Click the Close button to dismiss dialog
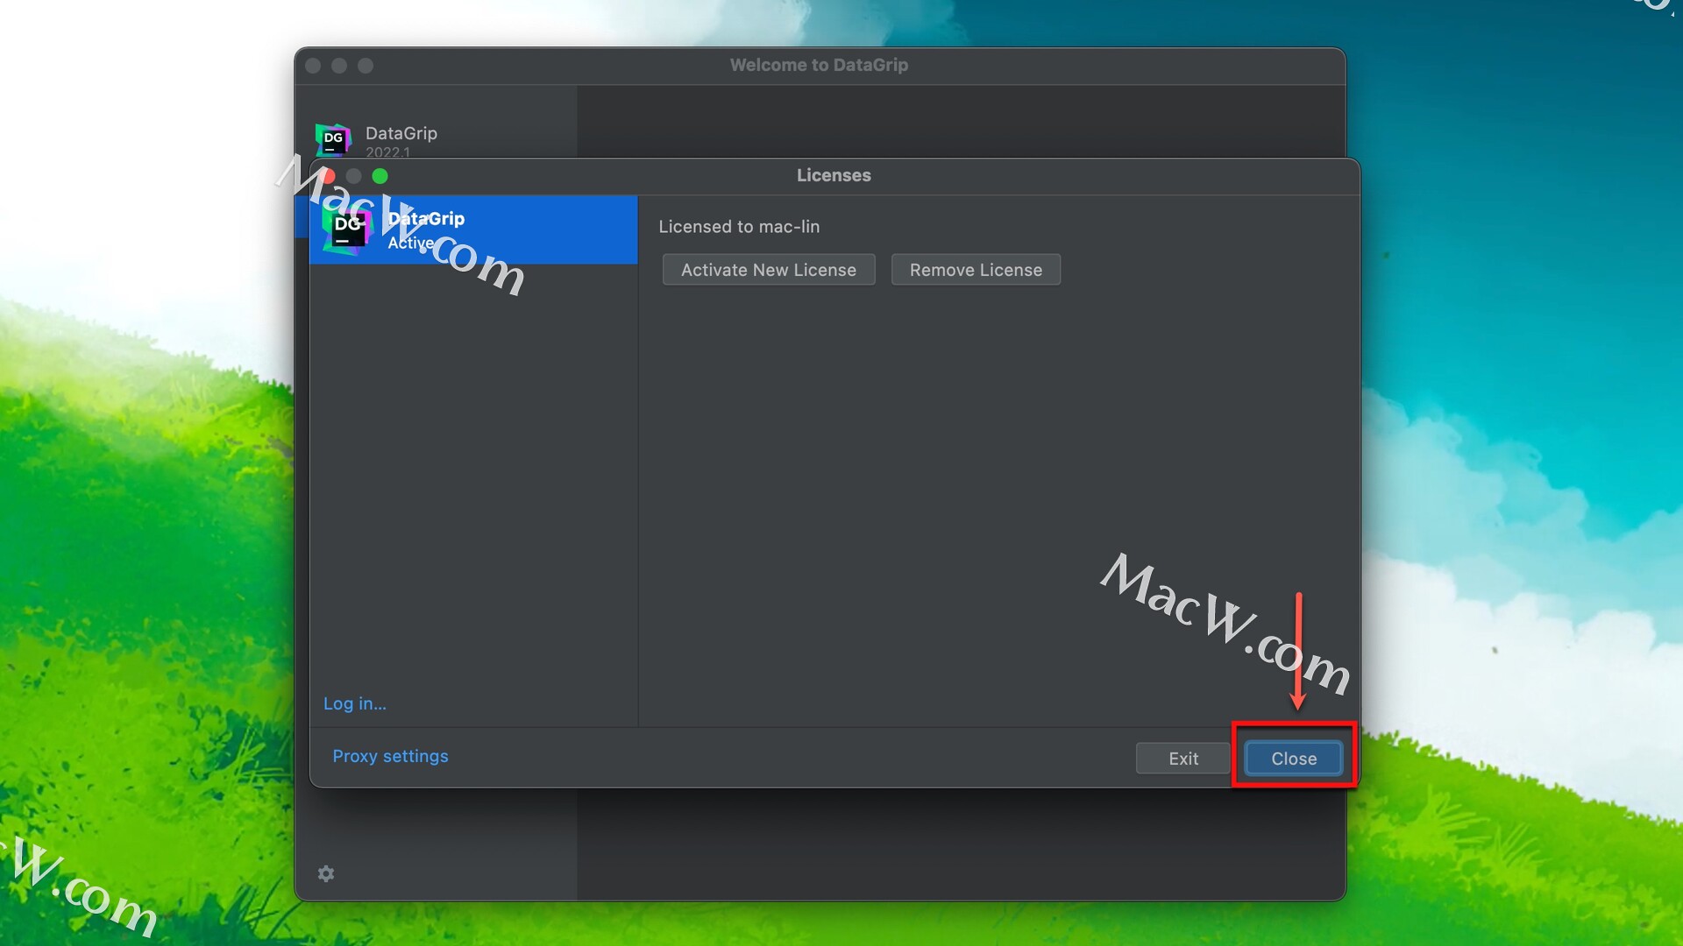1683x946 pixels. point(1294,758)
